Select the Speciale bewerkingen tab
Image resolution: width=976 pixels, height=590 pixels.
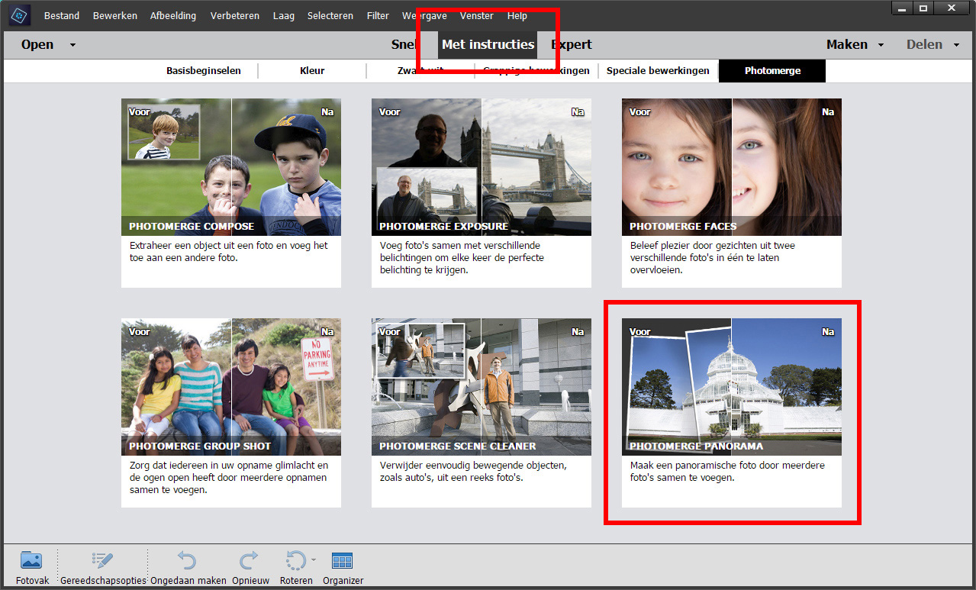click(658, 71)
